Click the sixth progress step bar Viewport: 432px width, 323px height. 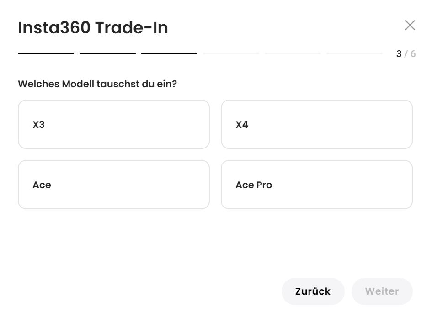click(354, 53)
